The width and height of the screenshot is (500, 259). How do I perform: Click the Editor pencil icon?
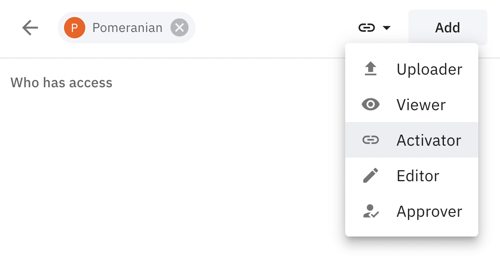[x=370, y=175]
